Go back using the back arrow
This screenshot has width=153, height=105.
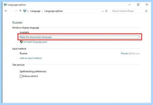[6, 11]
